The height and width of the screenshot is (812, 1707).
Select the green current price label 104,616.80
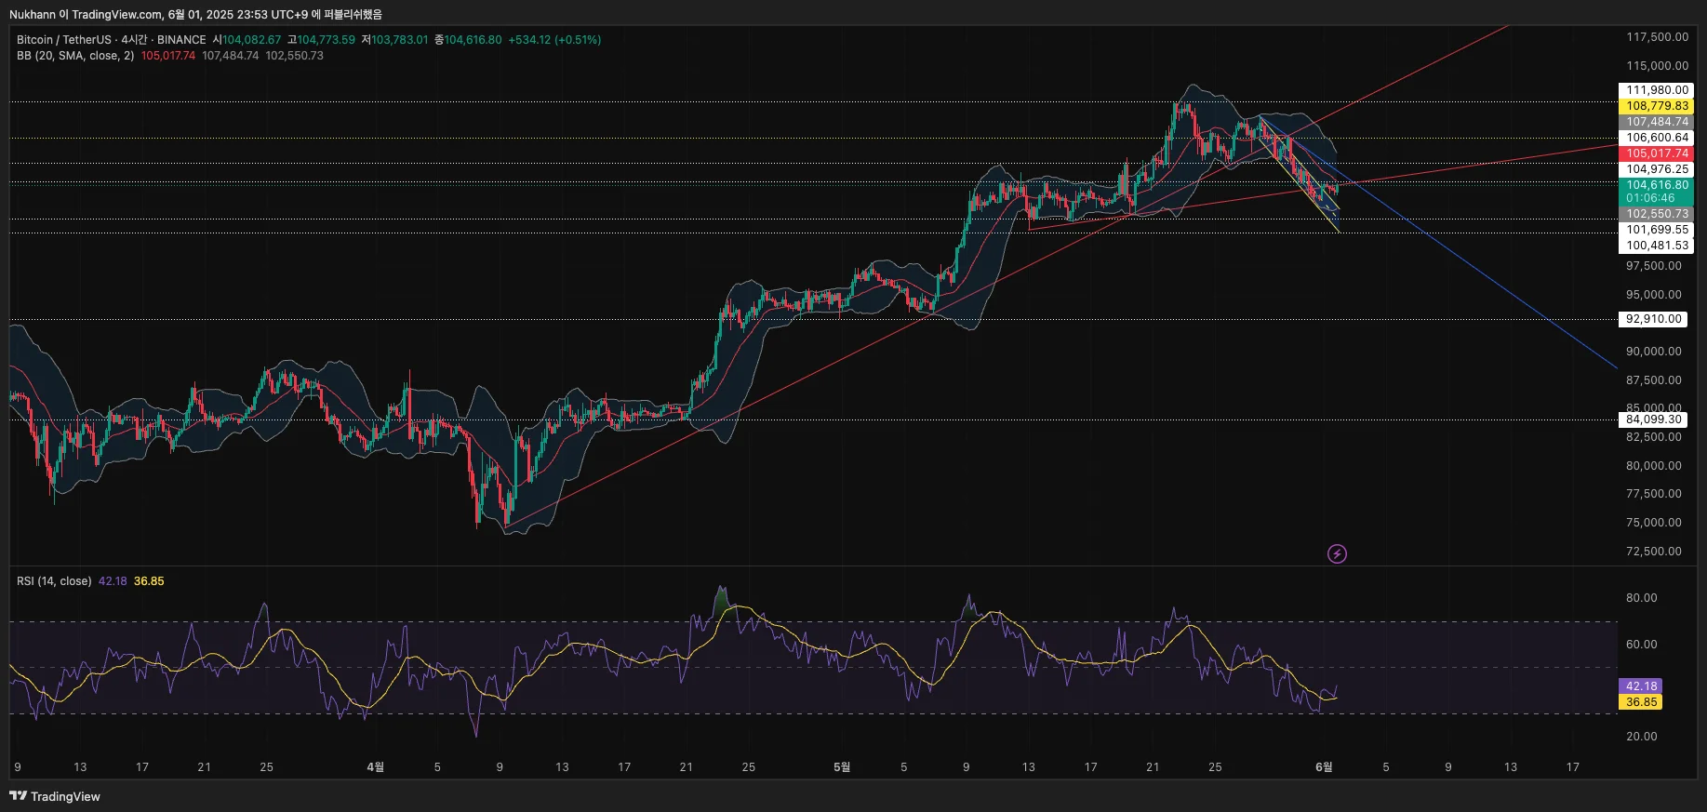pyautogui.click(x=1656, y=185)
